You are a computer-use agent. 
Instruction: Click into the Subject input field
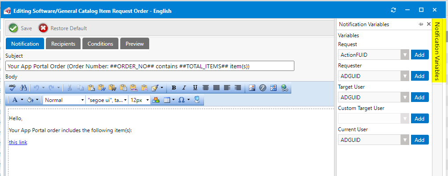click(x=150, y=66)
